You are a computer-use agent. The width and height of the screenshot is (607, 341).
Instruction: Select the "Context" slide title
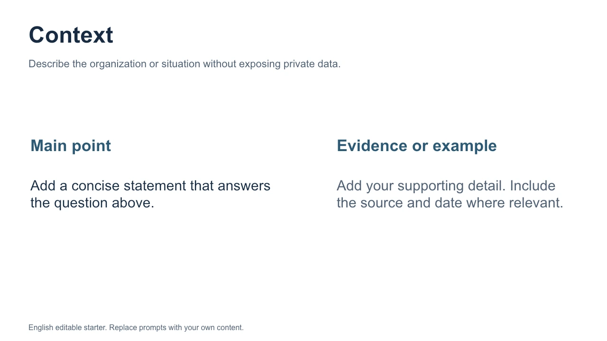tap(71, 35)
